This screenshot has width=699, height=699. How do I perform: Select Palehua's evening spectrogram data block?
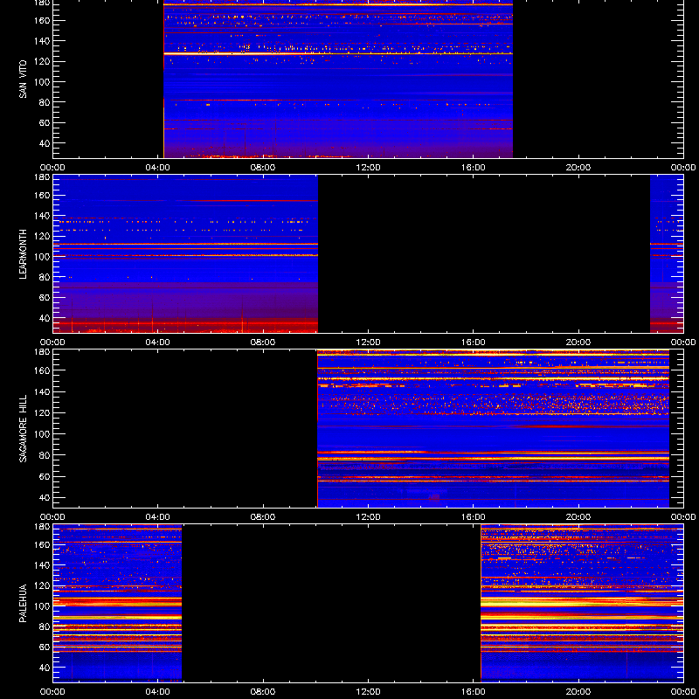[x=582, y=604]
